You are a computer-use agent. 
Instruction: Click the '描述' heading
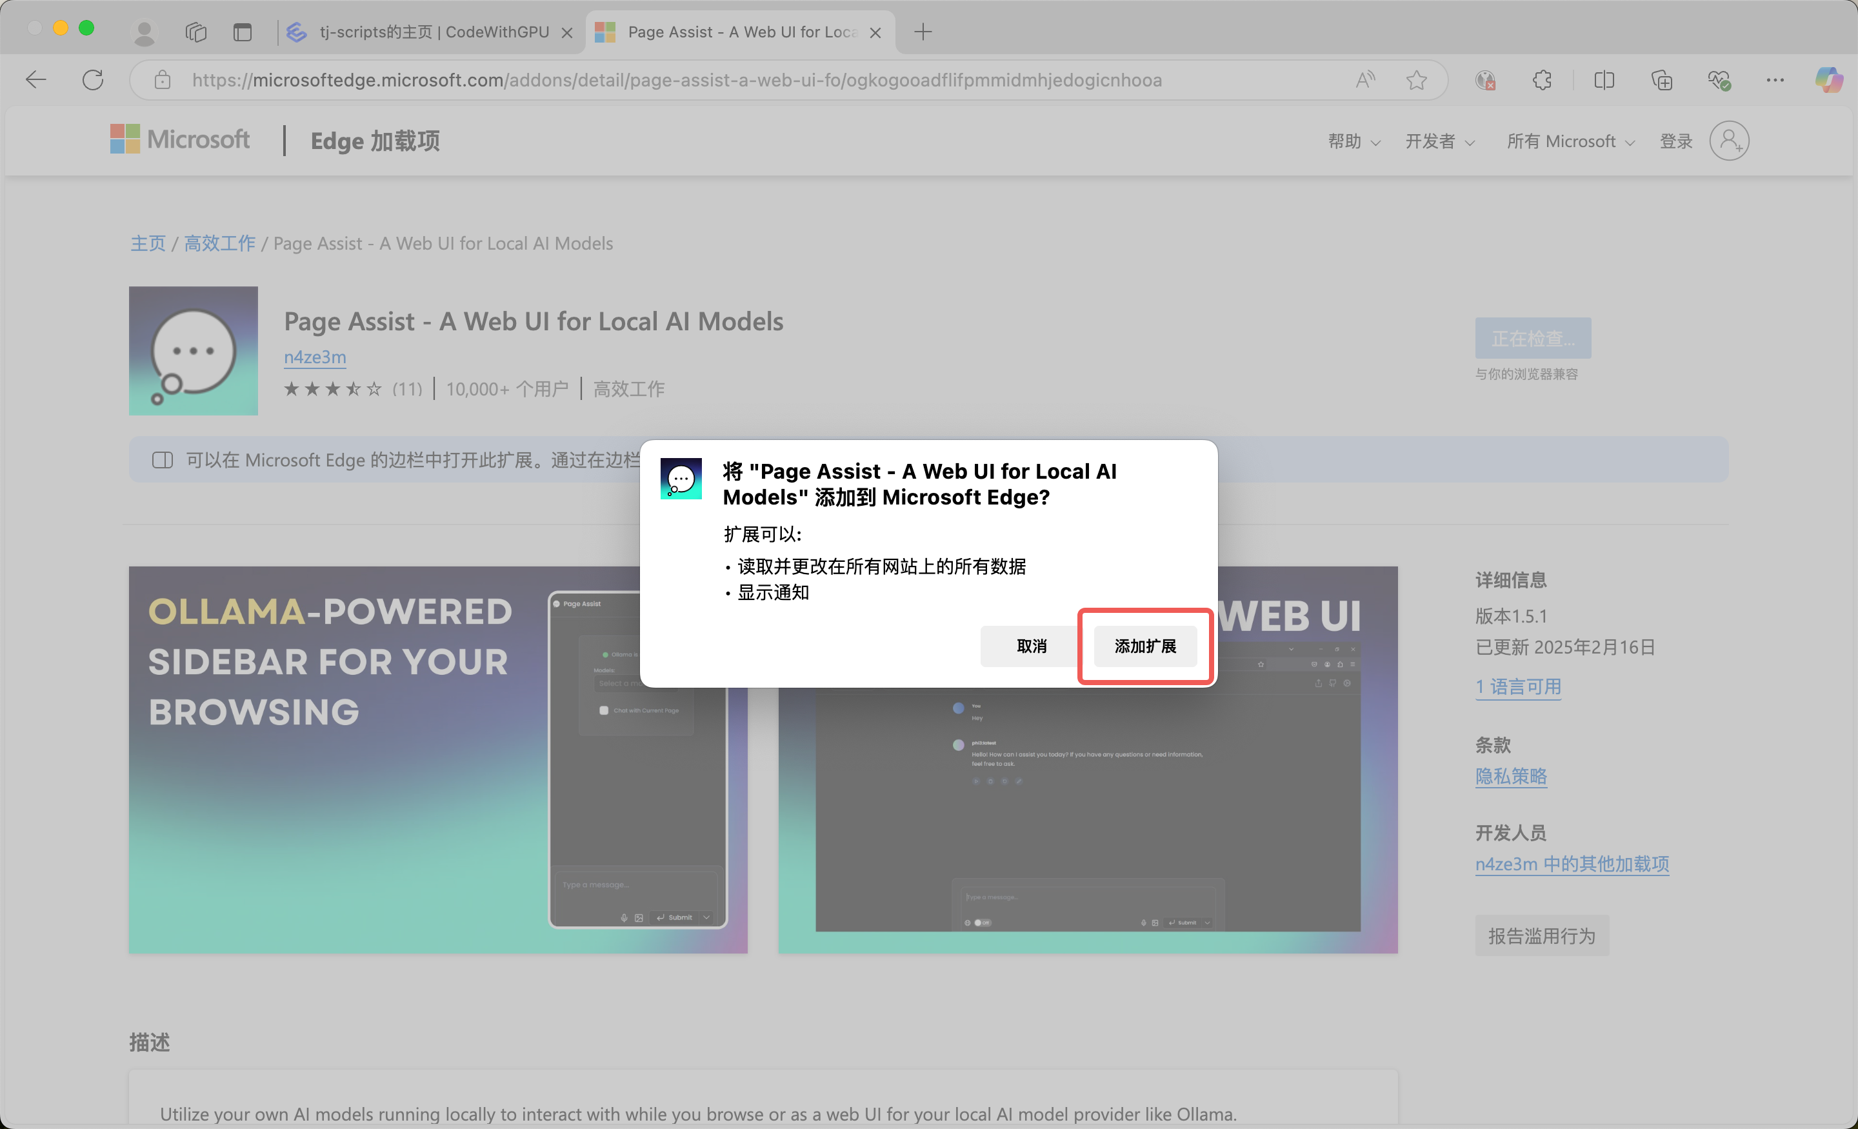(x=149, y=1043)
